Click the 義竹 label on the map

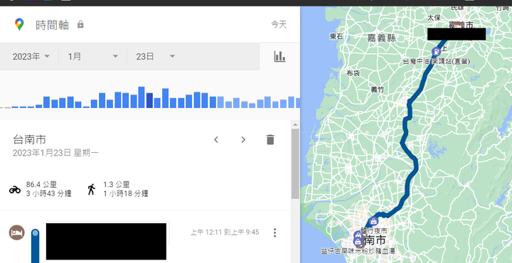[378, 89]
